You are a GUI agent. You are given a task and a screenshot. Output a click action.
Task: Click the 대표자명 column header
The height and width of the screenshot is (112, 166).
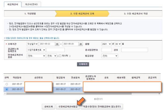click(x=121, y=78)
